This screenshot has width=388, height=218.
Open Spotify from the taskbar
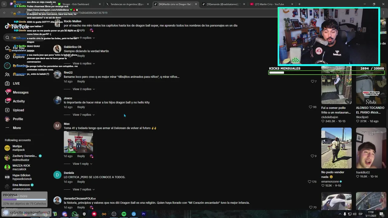pos(124,214)
